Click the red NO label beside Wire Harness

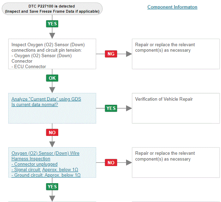[111, 163]
